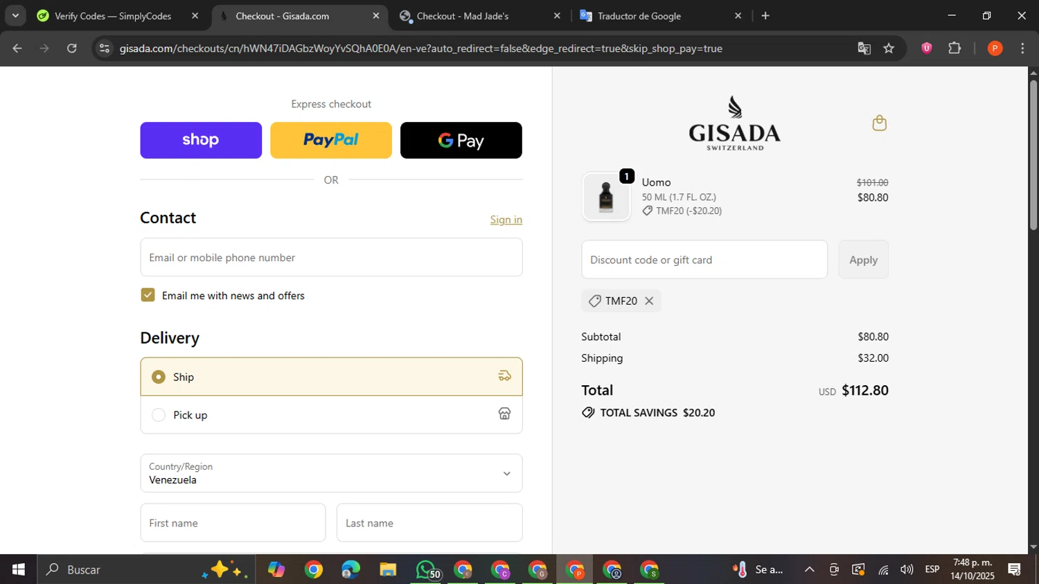The image size is (1039, 584).
Task: Open the shopping bag cart icon
Action: click(x=879, y=123)
